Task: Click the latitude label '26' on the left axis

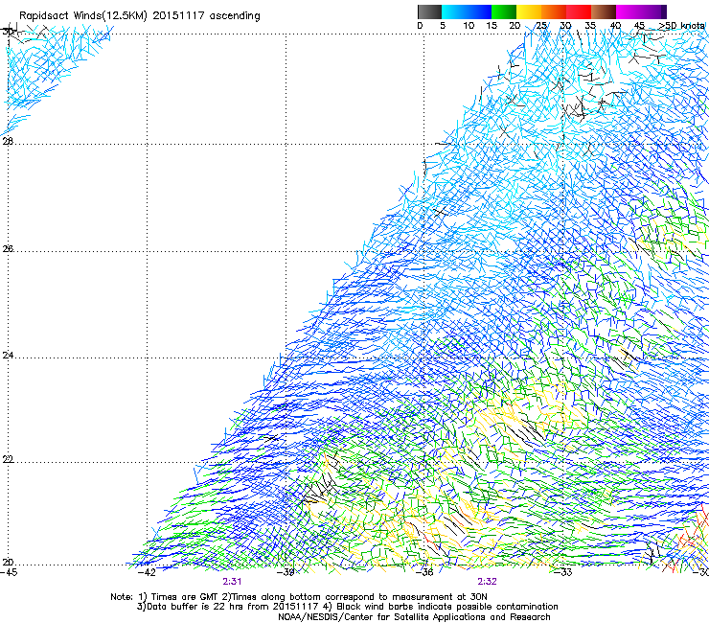Action: [x=8, y=249]
